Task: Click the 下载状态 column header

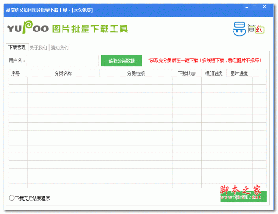Action: [x=186, y=73]
